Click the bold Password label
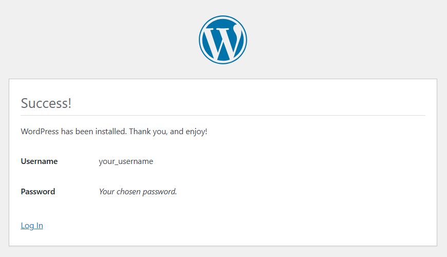 38,192
